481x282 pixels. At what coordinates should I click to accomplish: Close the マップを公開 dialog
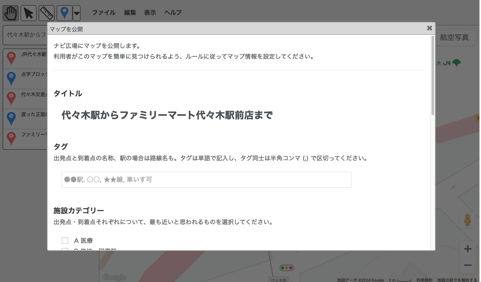(x=429, y=28)
